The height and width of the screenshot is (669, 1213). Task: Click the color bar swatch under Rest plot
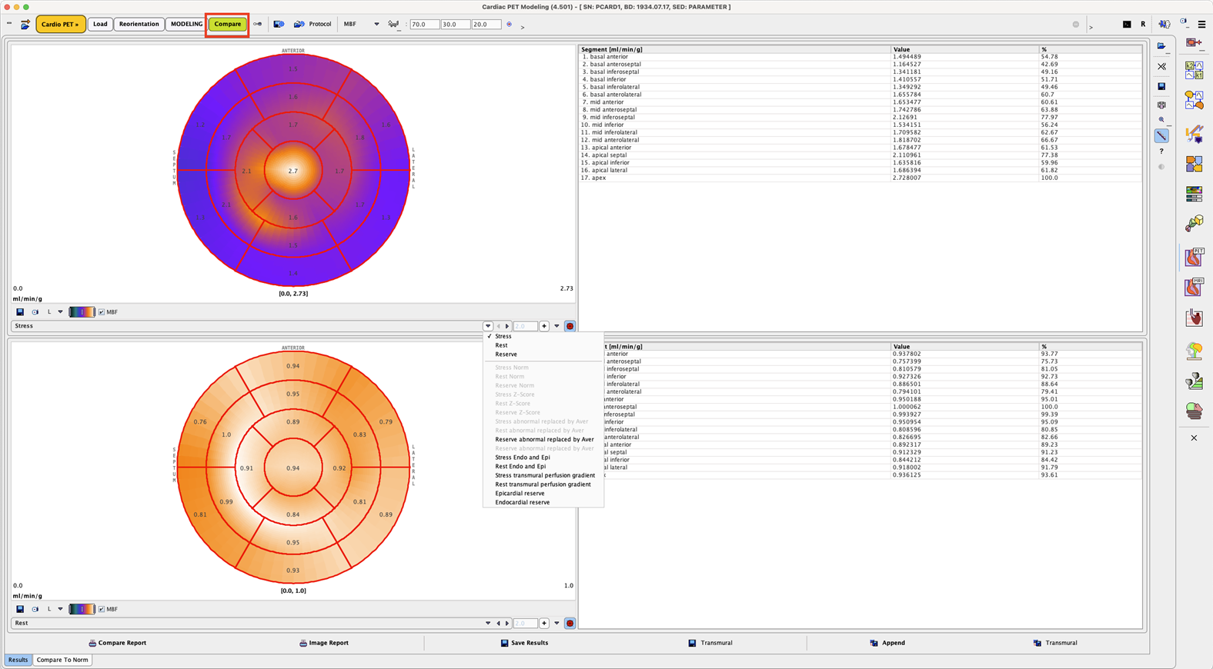click(x=82, y=609)
